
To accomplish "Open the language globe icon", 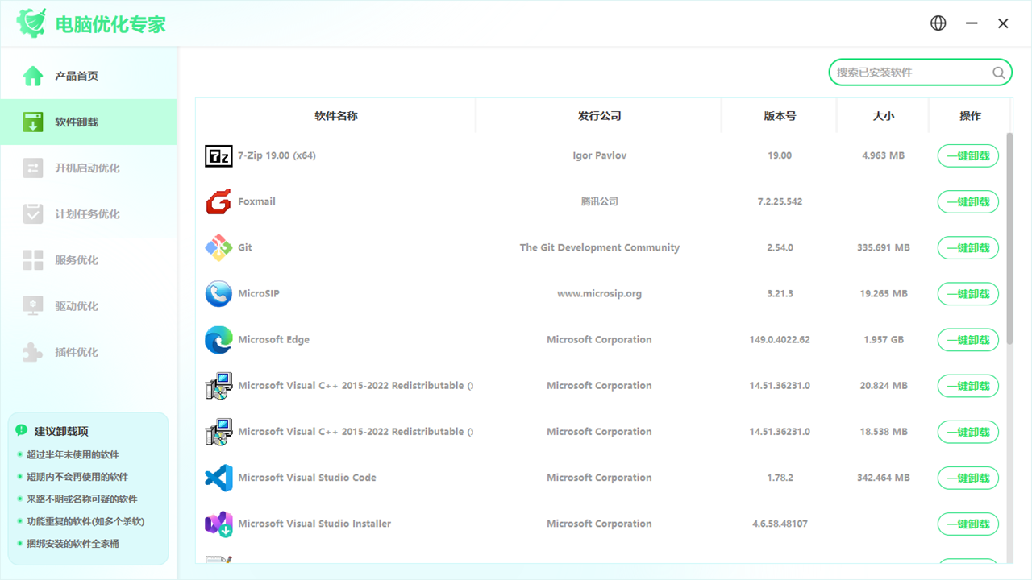I will tap(938, 23).
